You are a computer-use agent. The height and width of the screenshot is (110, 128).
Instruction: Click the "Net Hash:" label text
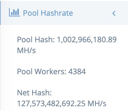(x=34, y=93)
